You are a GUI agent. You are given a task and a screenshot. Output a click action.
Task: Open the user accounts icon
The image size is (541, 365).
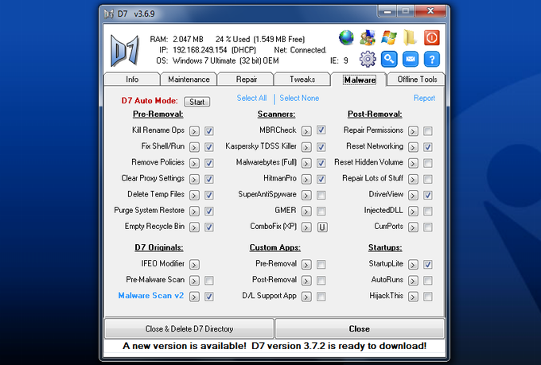[x=368, y=37]
